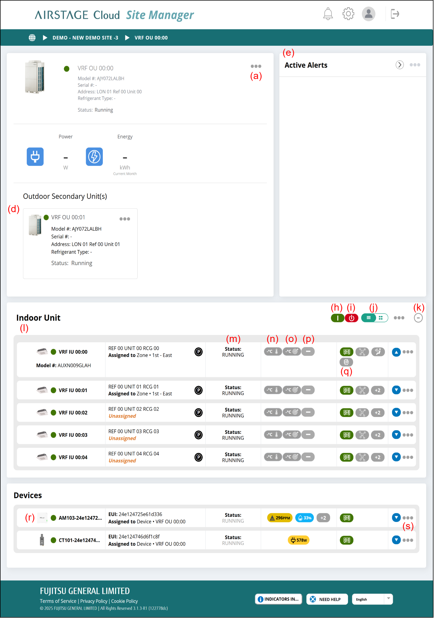Click the 296PPM CO2 indicator badge

(x=280, y=518)
